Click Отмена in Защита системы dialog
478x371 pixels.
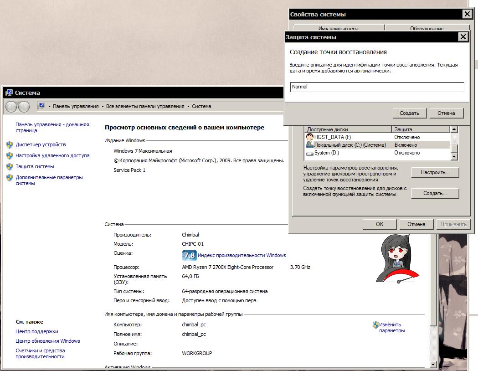click(x=446, y=113)
